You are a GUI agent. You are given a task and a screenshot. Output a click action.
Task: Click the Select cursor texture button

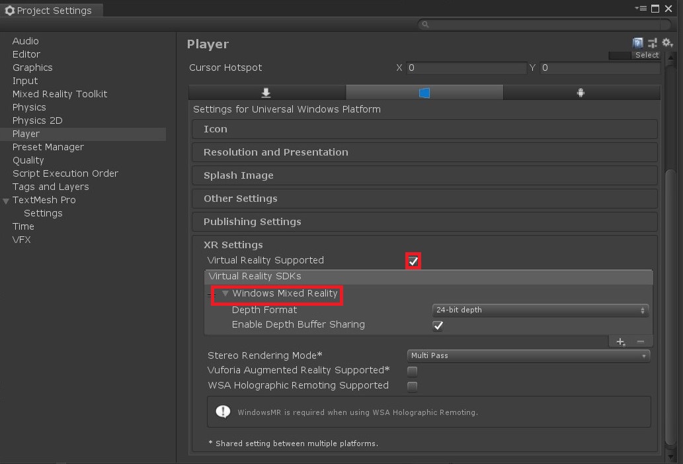tap(647, 55)
